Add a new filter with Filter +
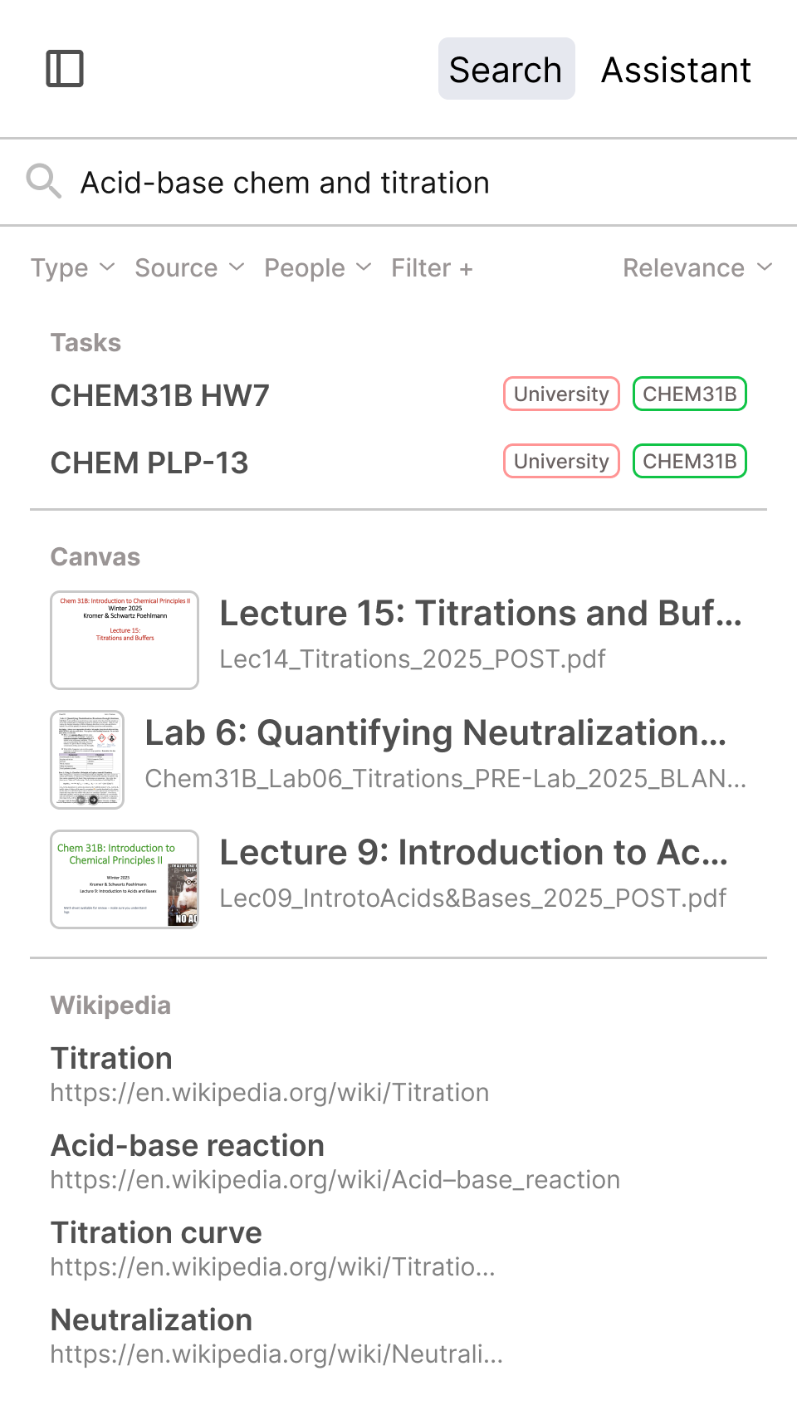Image resolution: width=797 pixels, height=1415 pixels. pyautogui.click(x=432, y=268)
